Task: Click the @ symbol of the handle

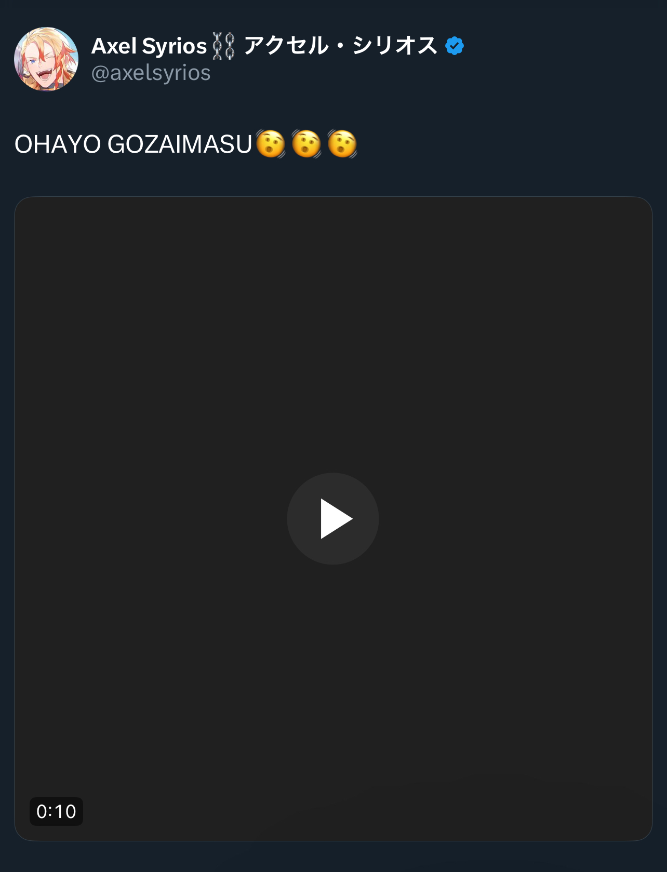Action: 100,73
